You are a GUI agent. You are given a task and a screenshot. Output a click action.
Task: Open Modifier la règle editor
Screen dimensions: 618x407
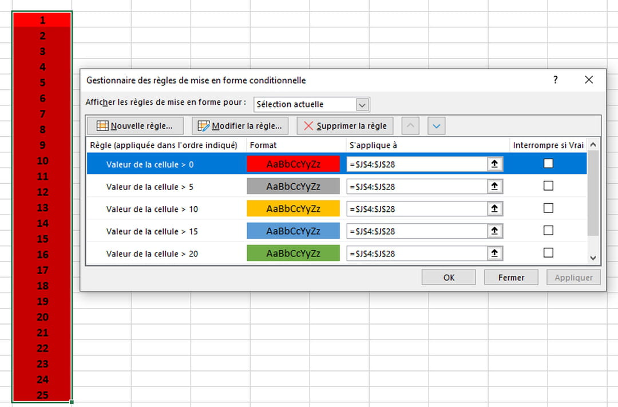(x=240, y=126)
